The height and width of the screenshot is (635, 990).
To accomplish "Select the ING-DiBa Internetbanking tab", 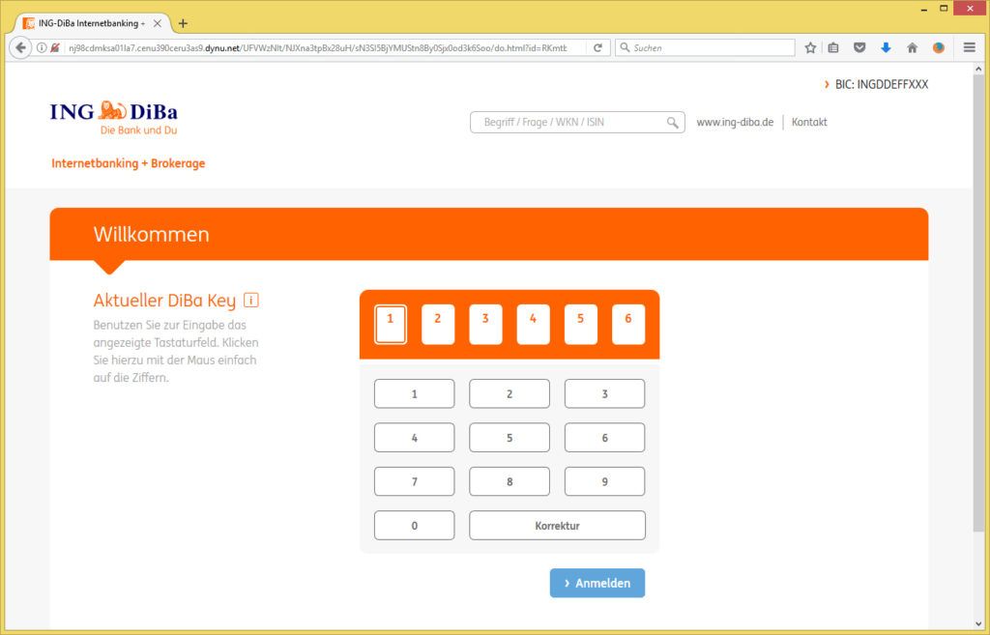I will click(92, 23).
